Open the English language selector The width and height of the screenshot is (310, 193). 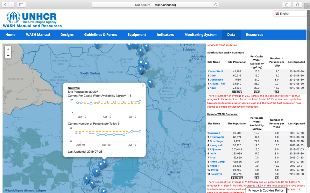[x=290, y=14]
